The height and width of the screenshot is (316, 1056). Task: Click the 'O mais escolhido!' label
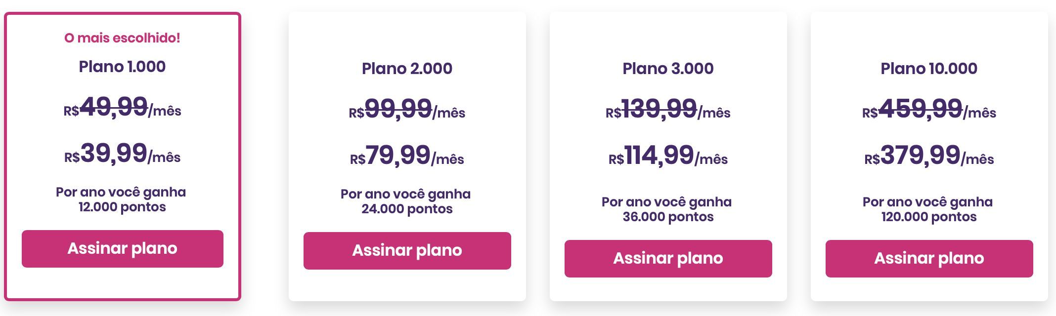[x=122, y=38]
